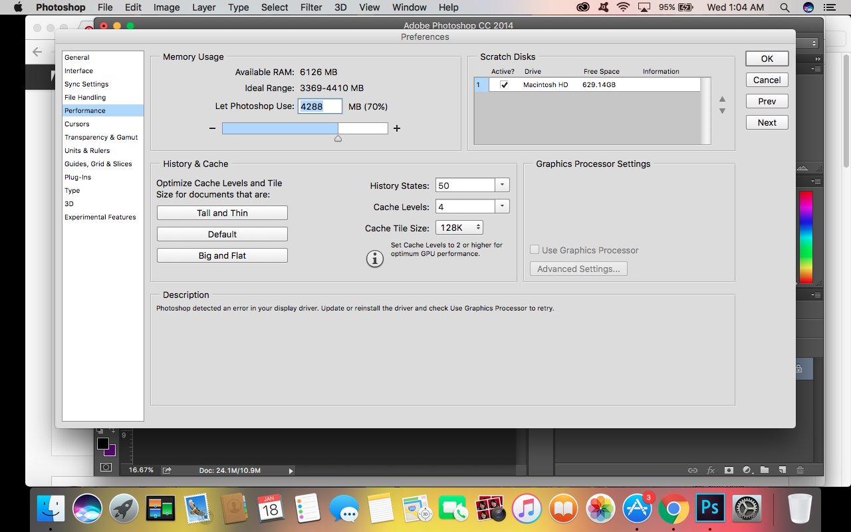Click the link layers icon in Layers panel
The image size is (851, 532).
693,470
